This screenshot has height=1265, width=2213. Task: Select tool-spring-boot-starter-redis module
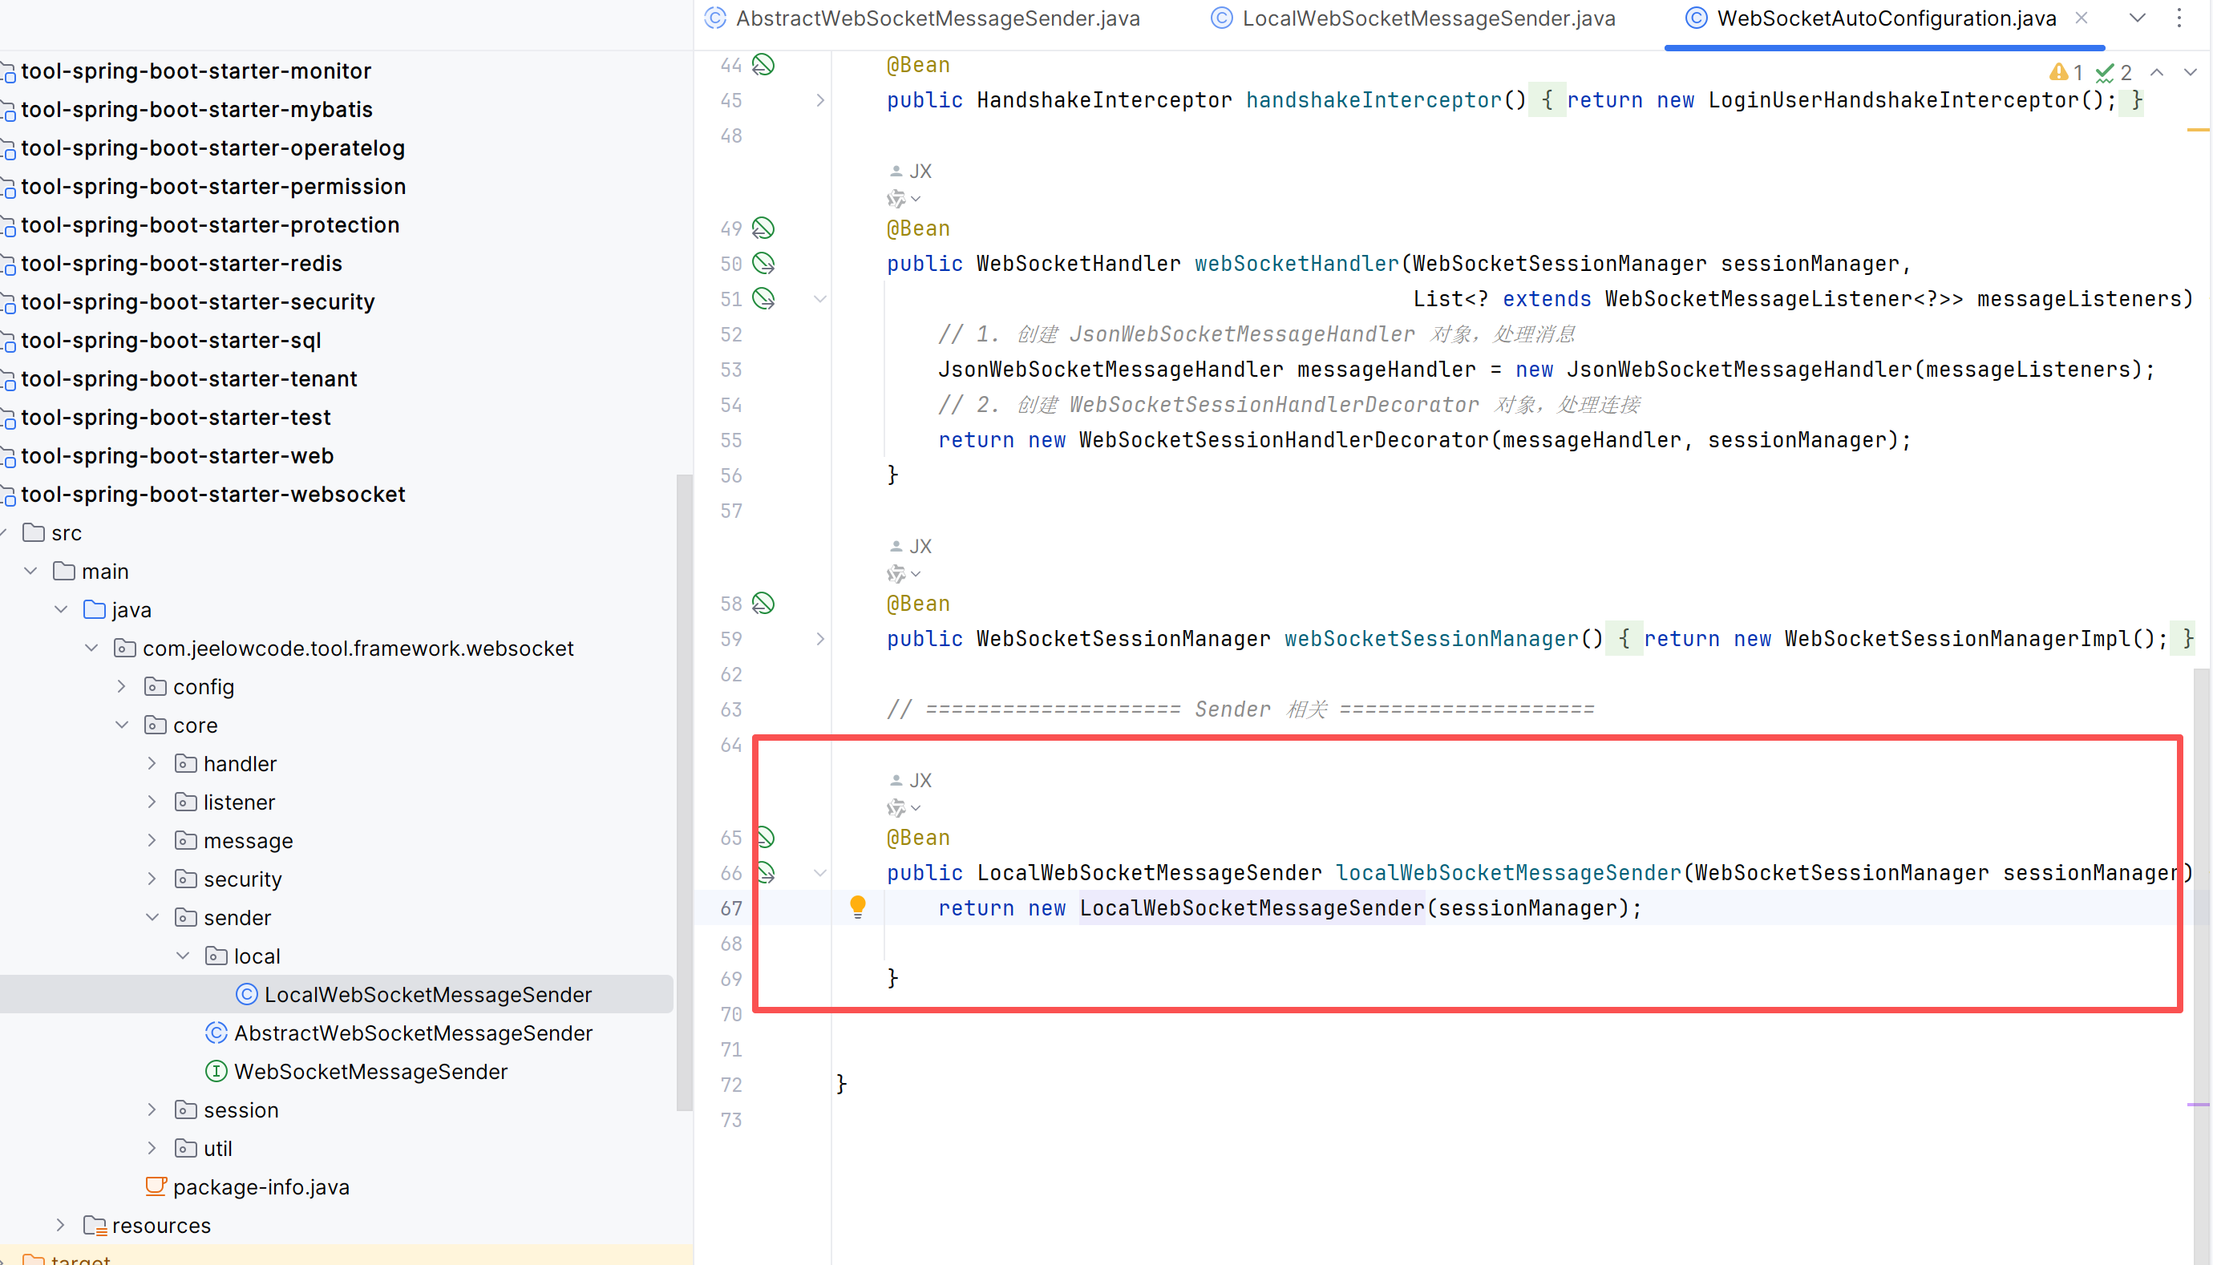click(180, 263)
